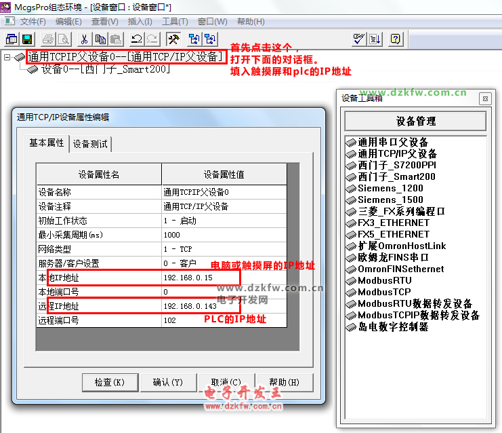Edit the 远程端口号 value 102

pos(224,320)
